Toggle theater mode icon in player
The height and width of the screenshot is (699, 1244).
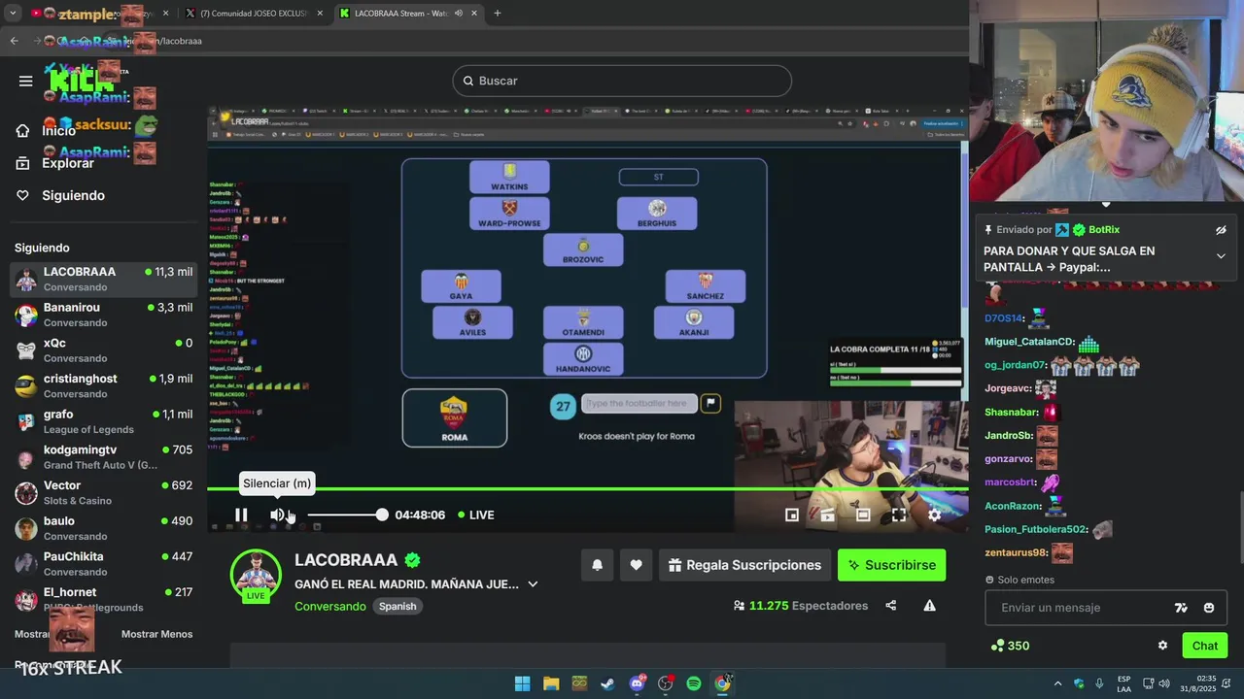pyautogui.click(x=863, y=515)
